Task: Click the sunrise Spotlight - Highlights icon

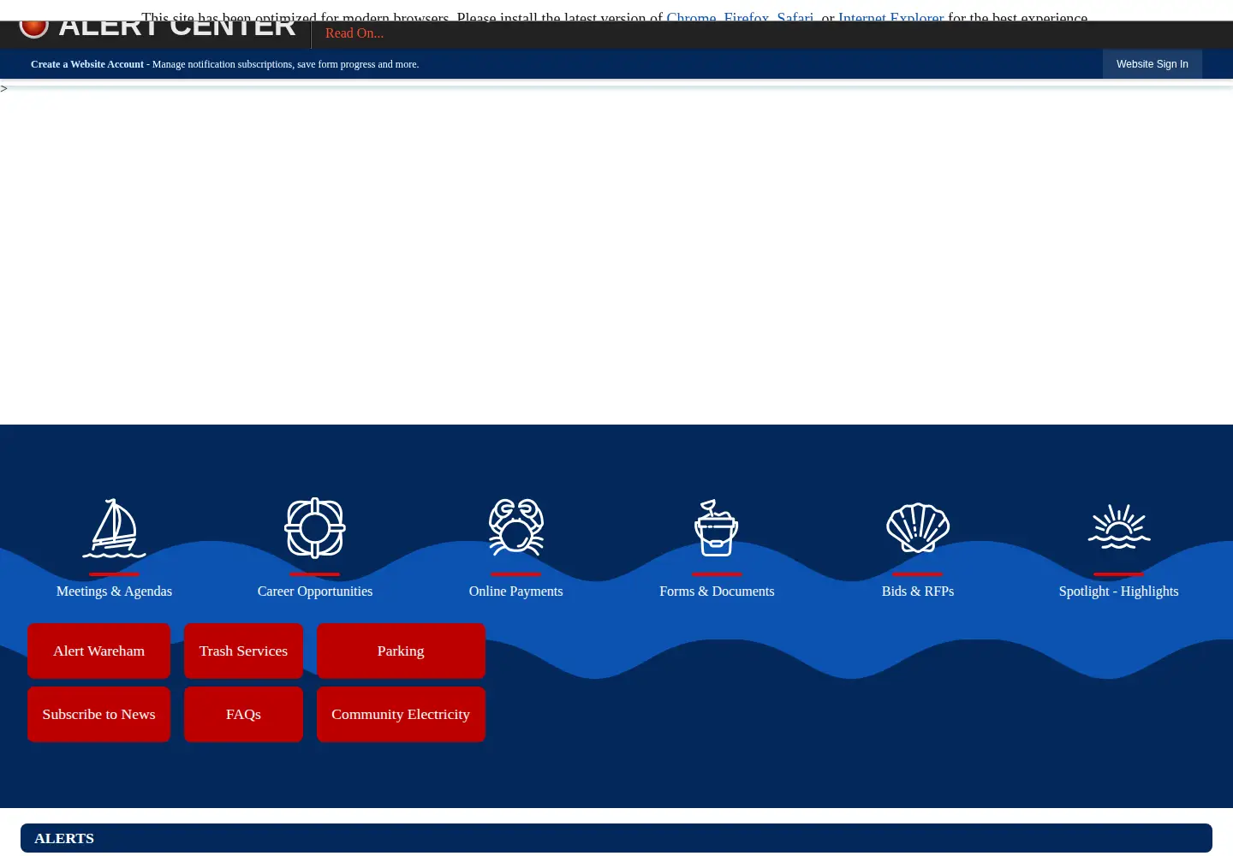Action: pyautogui.click(x=1119, y=526)
